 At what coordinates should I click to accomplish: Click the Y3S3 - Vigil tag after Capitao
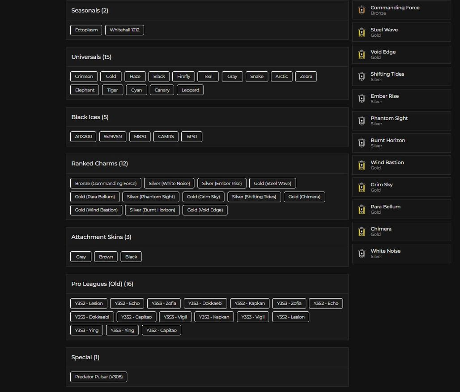click(x=175, y=317)
